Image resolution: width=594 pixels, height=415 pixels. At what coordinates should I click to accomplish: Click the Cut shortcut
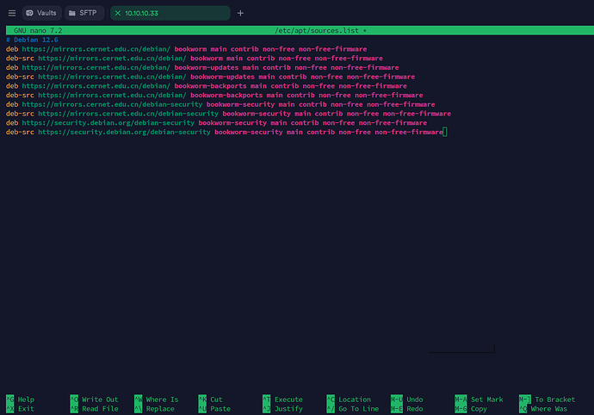[x=211, y=400]
